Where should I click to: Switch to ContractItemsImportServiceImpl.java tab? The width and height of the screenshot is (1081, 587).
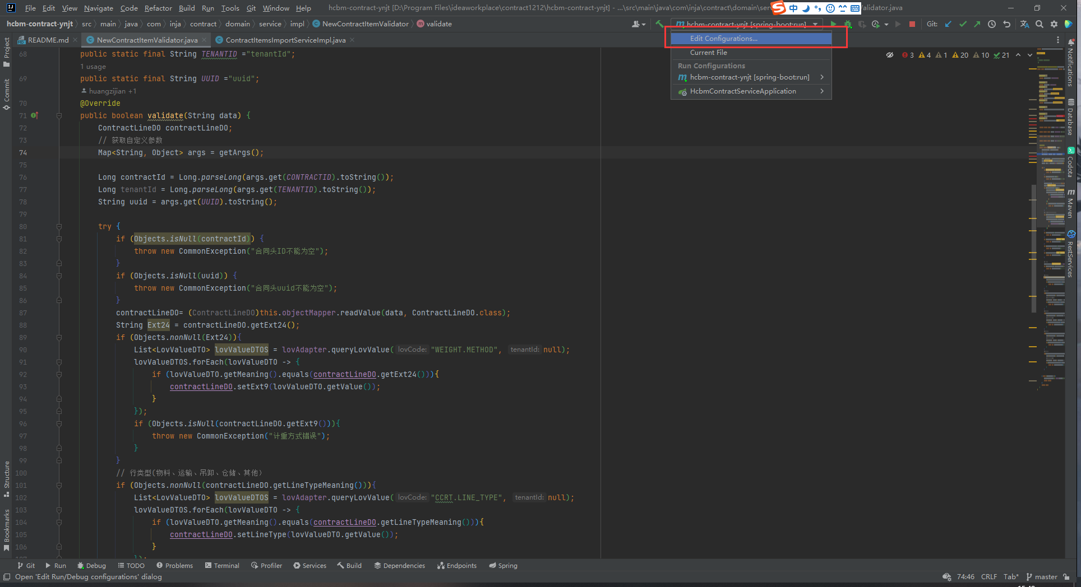285,40
